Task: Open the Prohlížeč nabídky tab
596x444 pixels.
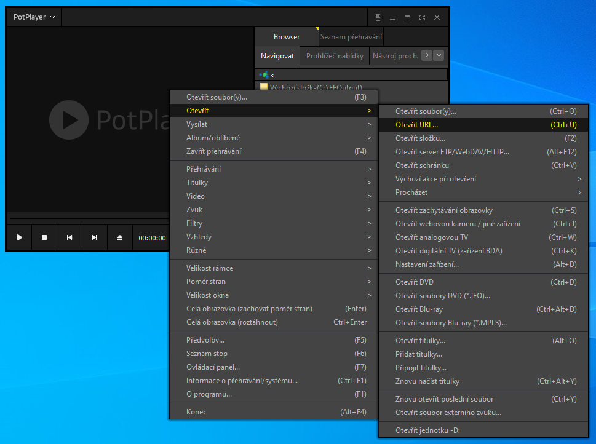Action: click(x=335, y=56)
